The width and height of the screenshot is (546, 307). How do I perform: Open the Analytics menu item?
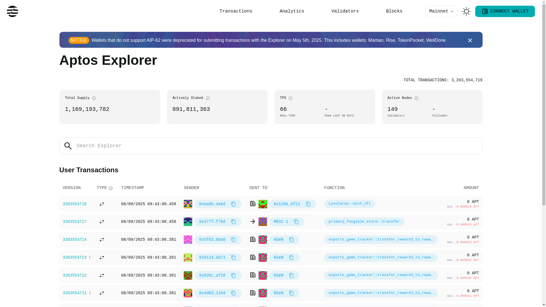point(292,11)
